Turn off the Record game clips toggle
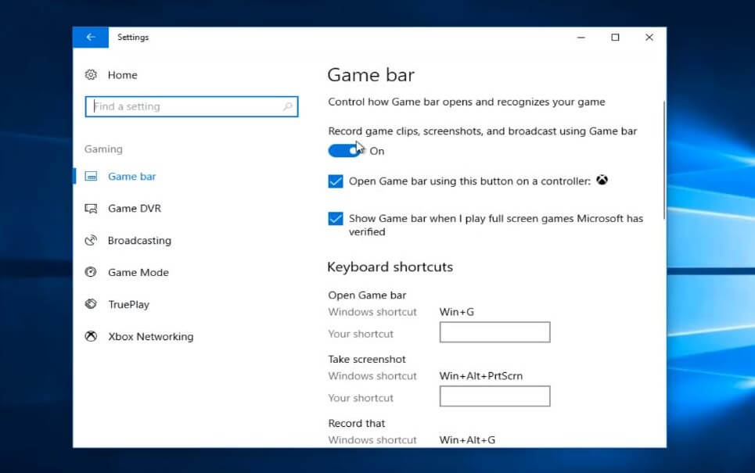This screenshot has width=755, height=473. pos(345,151)
